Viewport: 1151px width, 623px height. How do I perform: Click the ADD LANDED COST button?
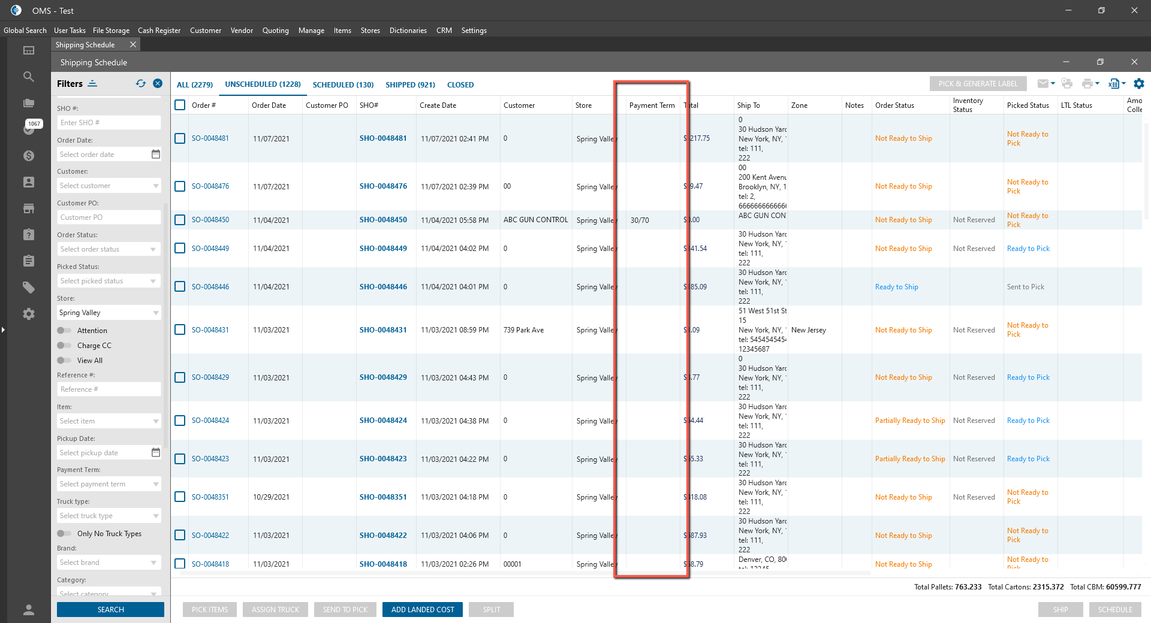[423, 610]
